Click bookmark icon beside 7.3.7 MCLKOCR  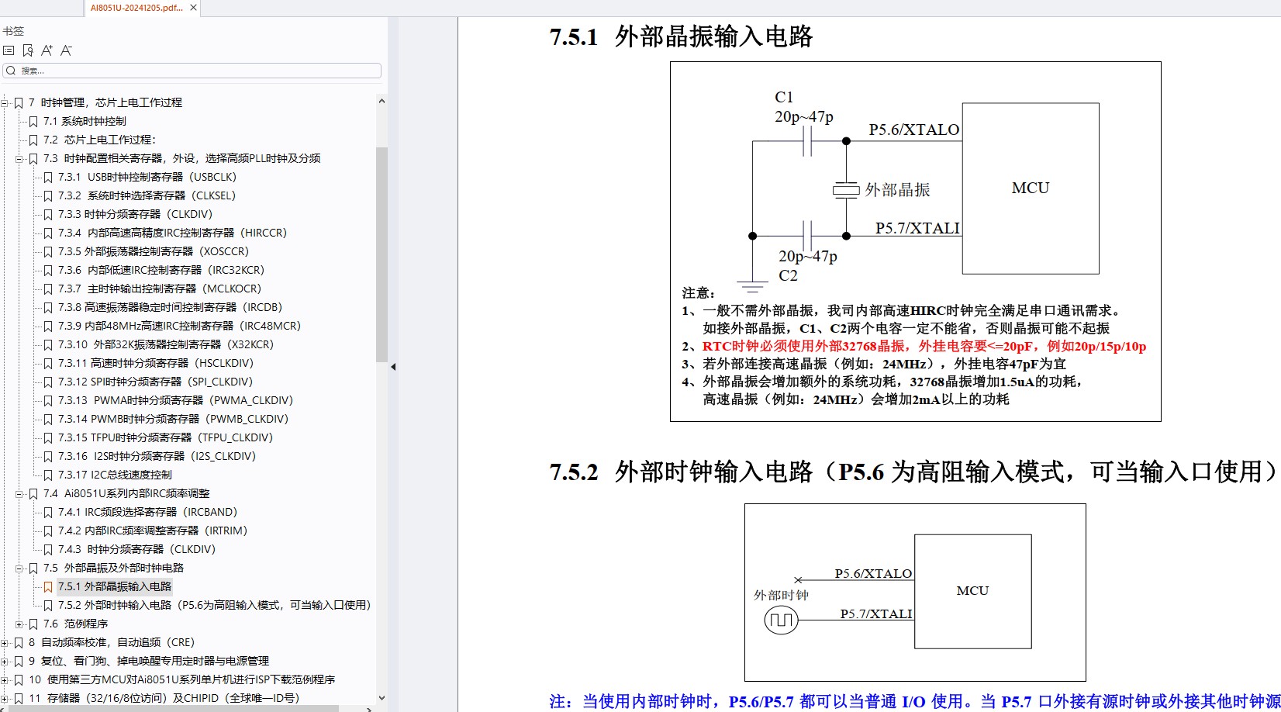(x=48, y=289)
